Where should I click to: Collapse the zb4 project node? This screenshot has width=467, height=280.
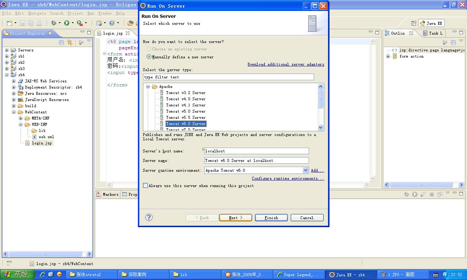pos(7,75)
